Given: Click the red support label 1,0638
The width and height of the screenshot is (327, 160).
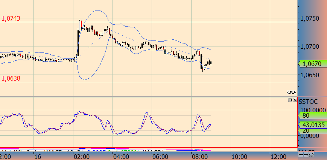Looking at the screenshot, I should click(11, 79).
